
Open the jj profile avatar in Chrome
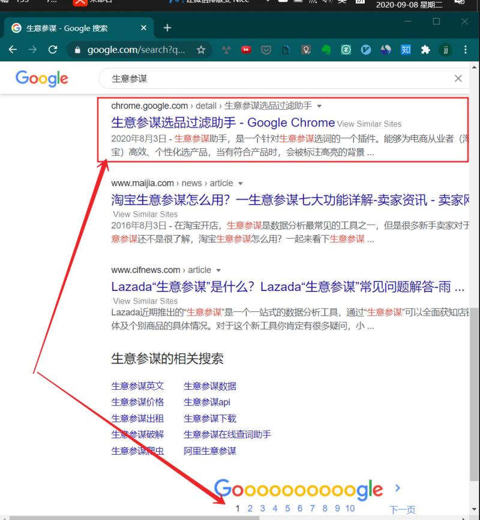[x=445, y=49]
